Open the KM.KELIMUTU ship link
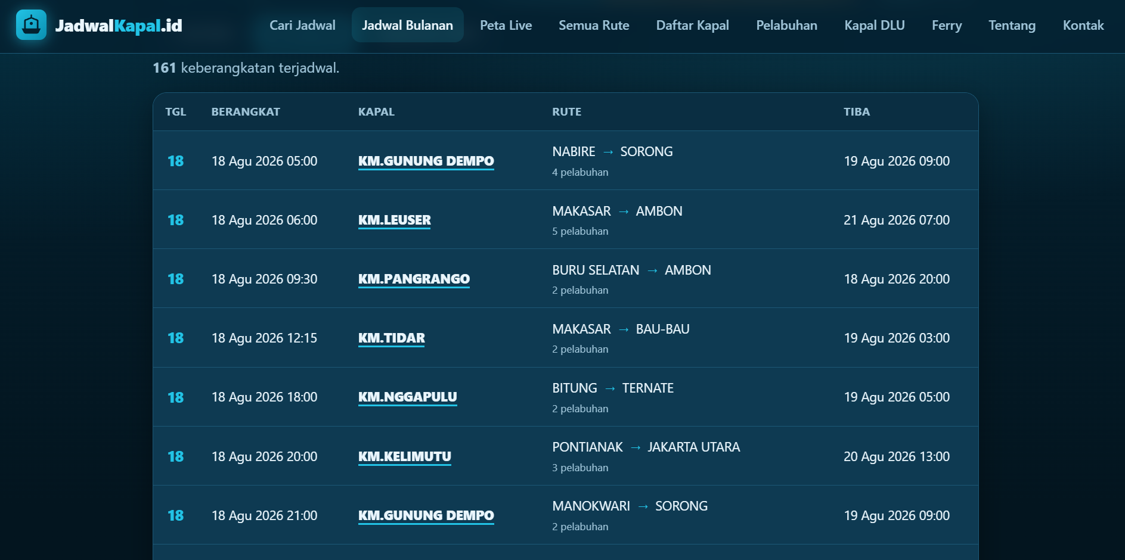 (404, 456)
